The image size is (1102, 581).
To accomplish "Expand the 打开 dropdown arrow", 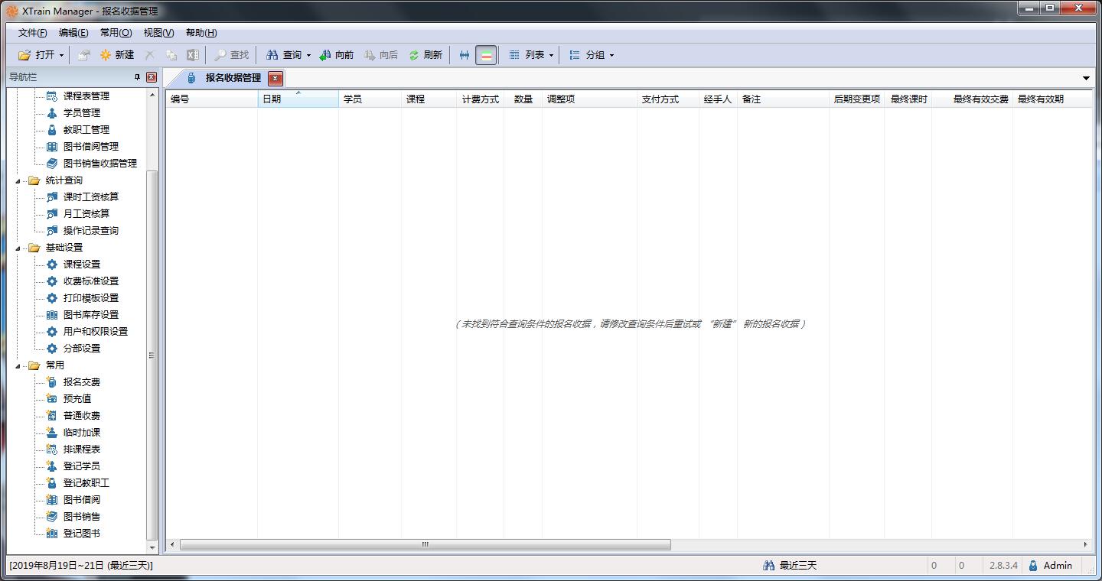I will tap(61, 55).
